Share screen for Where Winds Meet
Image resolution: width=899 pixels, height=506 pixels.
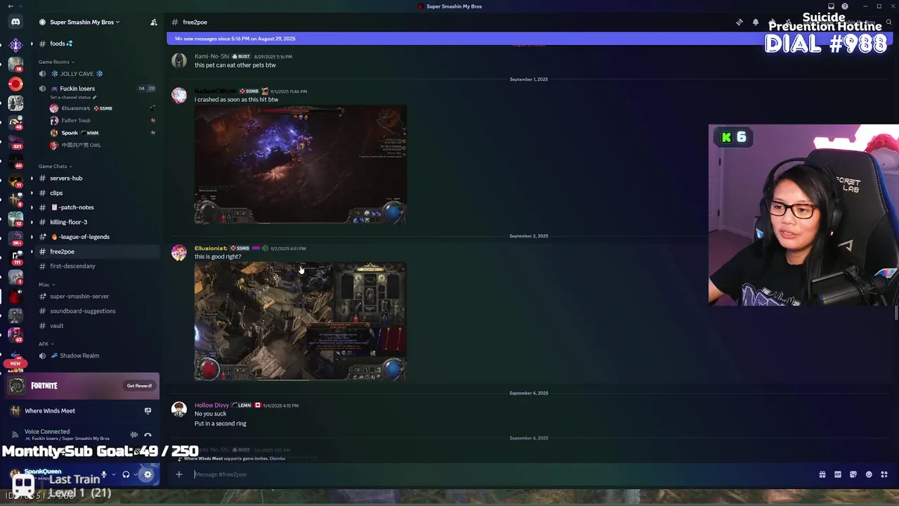click(147, 411)
